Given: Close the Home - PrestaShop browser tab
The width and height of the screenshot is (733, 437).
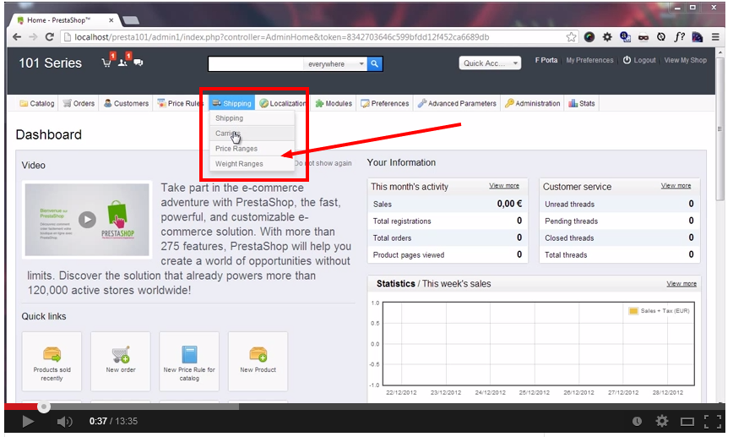Looking at the screenshot, I should click(111, 20).
